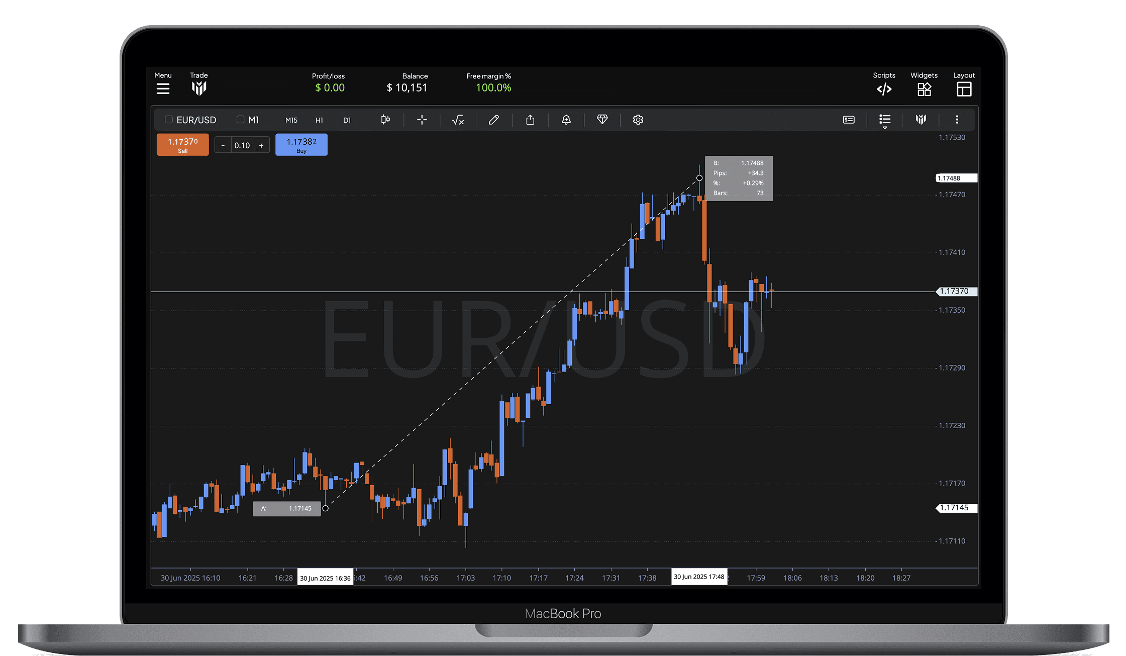Click the Sell 1.17370 button
The height and width of the screenshot is (656, 1126).
tap(182, 144)
